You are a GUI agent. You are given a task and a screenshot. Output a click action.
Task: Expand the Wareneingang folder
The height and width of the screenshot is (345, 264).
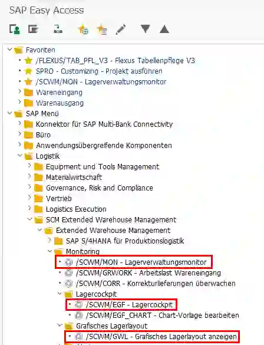(x=20, y=91)
